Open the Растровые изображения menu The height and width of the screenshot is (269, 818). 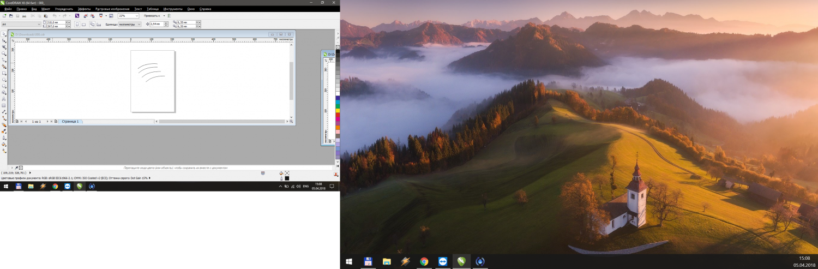[x=112, y=9]
